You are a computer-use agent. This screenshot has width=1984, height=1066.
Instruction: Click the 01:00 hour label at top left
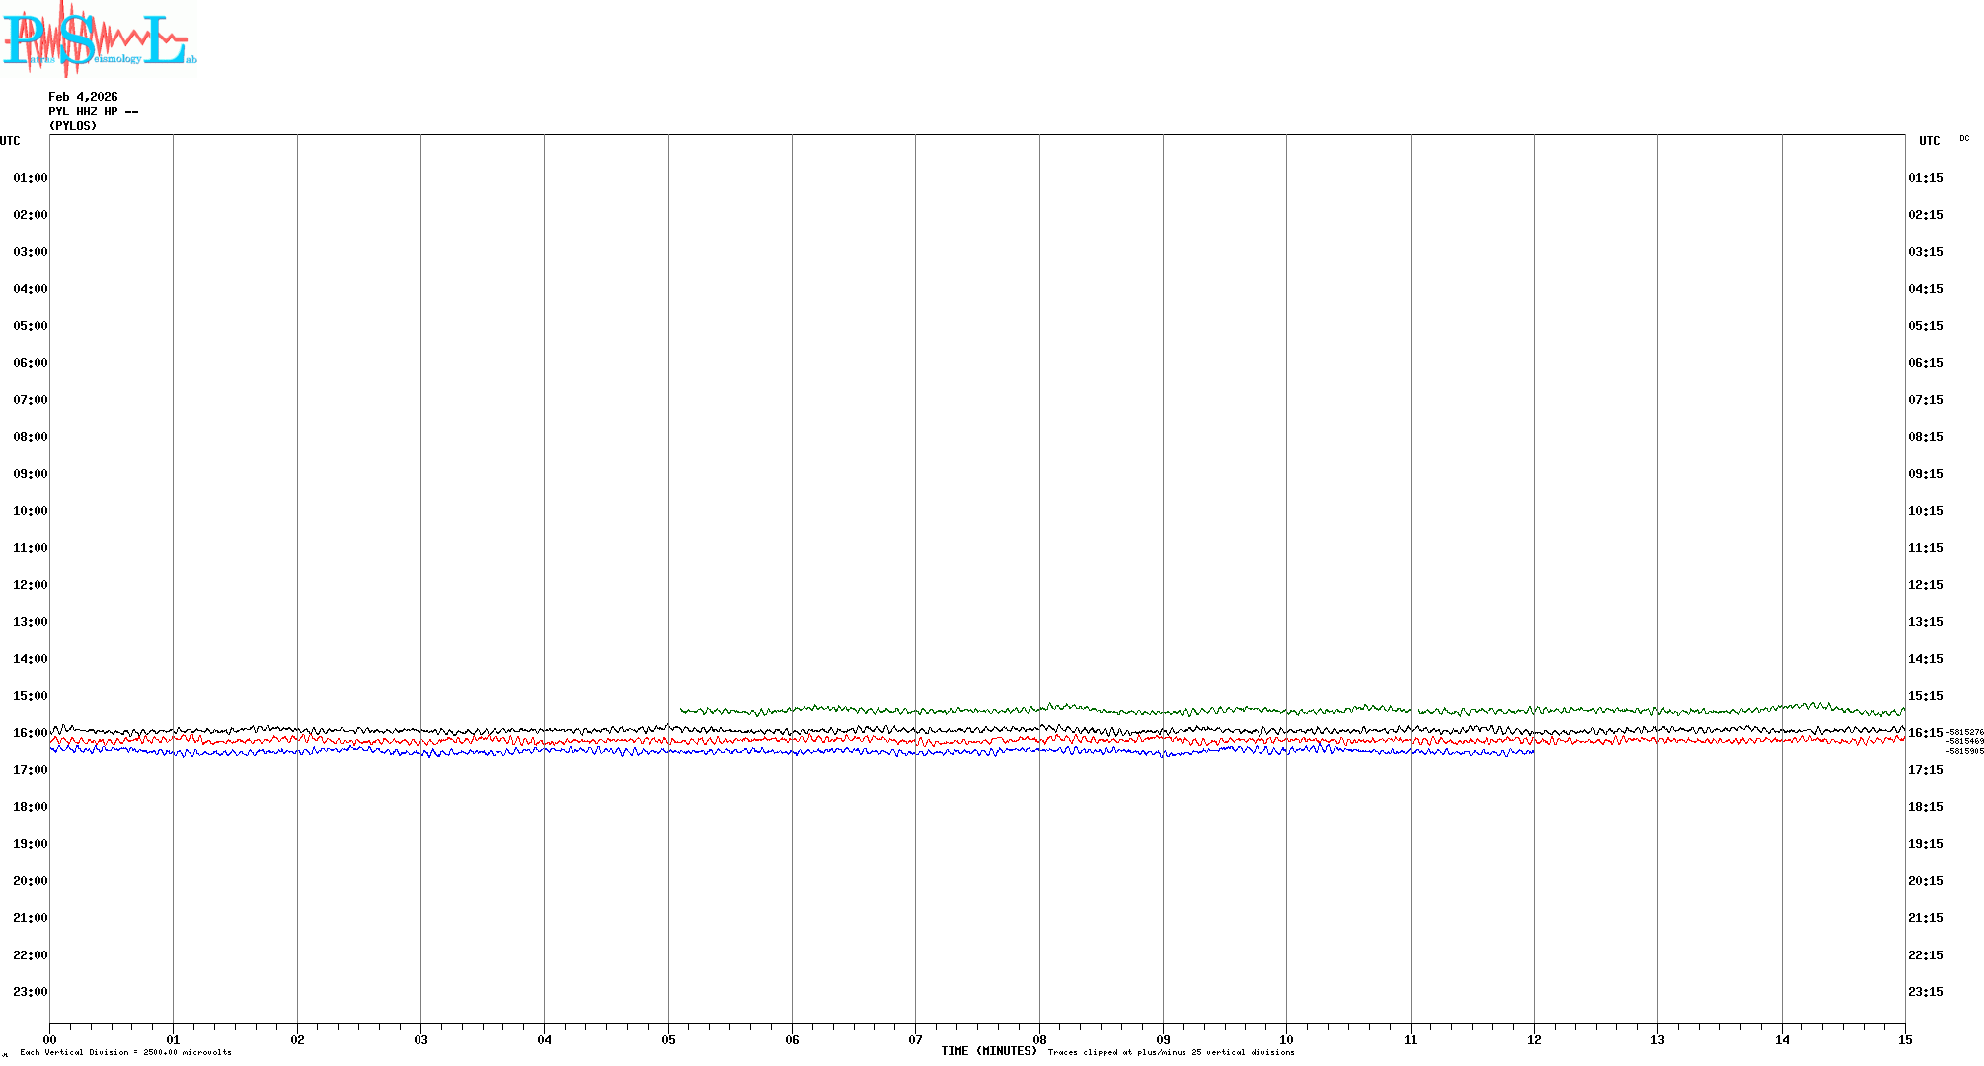[30, 178]
